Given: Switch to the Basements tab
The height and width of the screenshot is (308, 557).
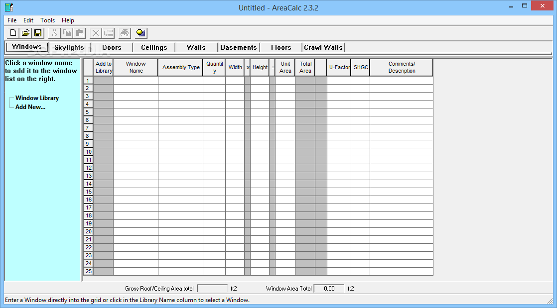Looking at the screenshot, I should (x=238, y=48).
